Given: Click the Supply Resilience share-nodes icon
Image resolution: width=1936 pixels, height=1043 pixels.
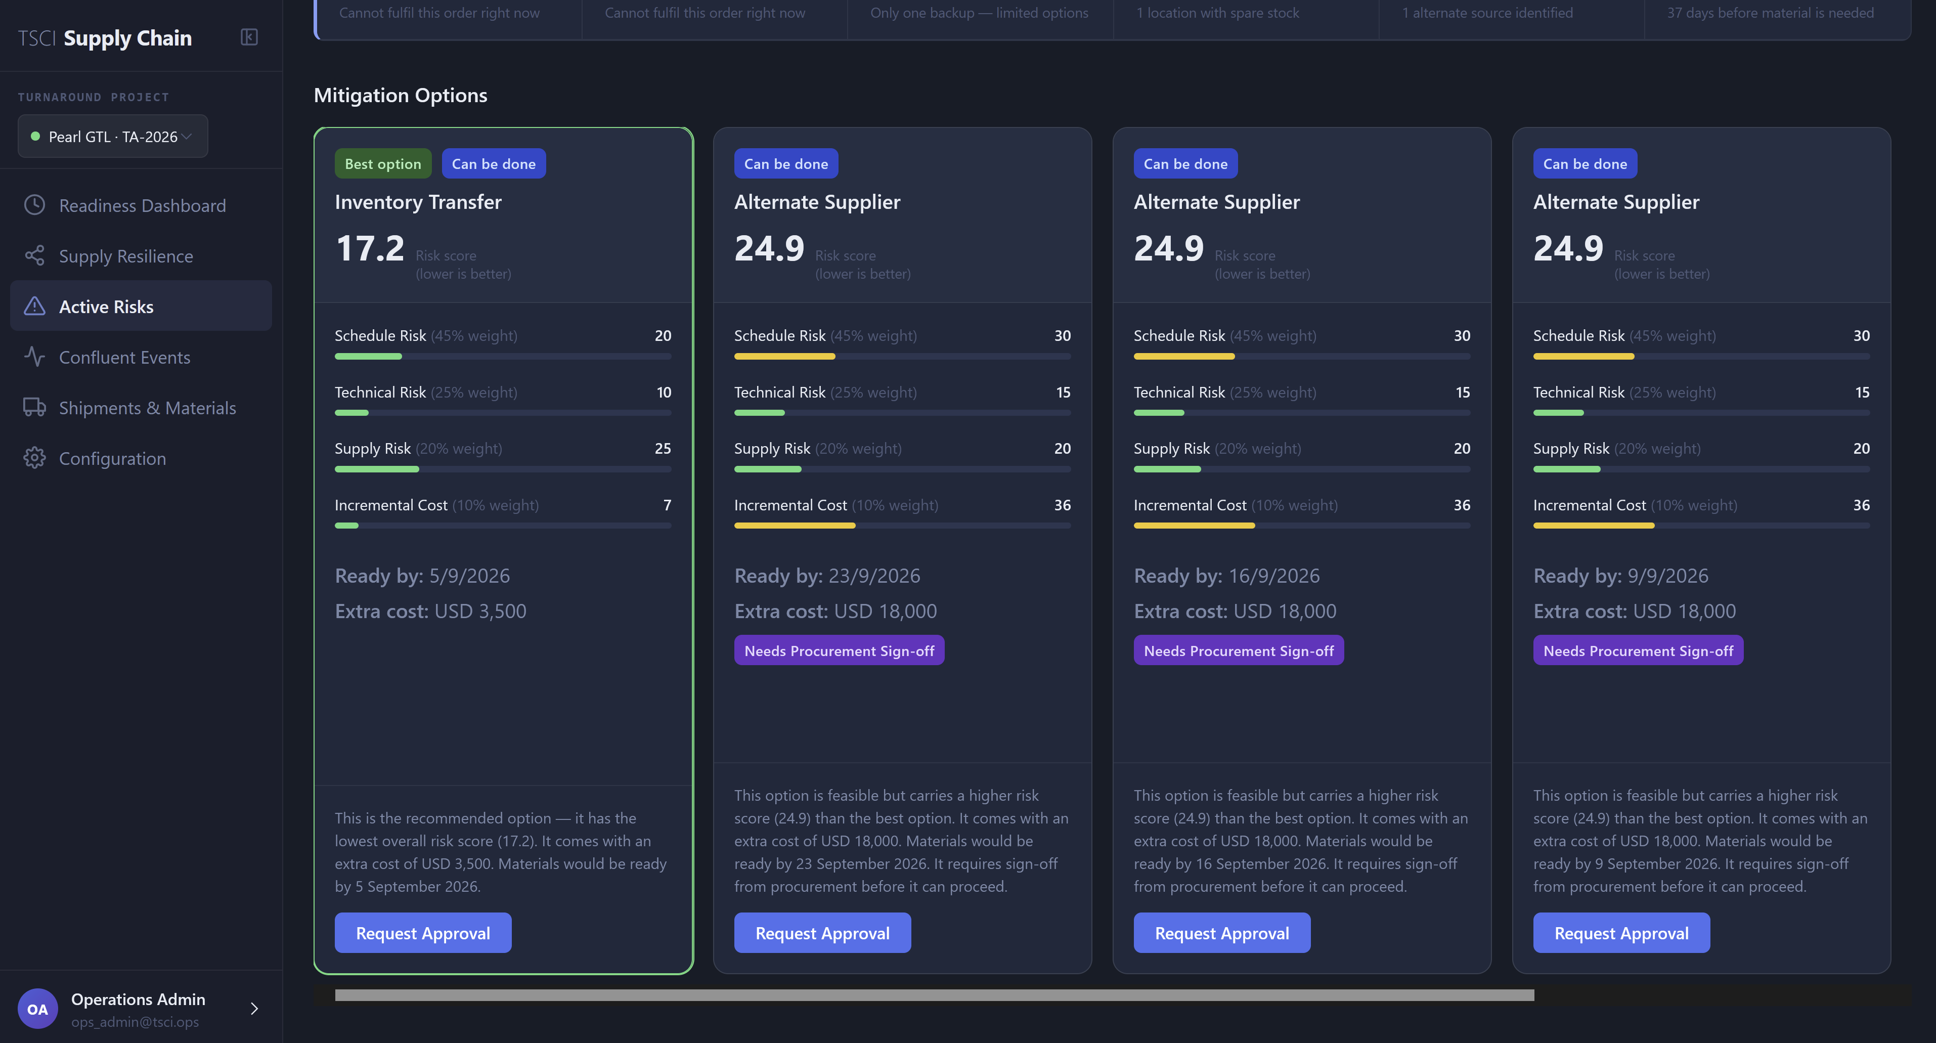Looking at the screenshot, I should point(34,255).
